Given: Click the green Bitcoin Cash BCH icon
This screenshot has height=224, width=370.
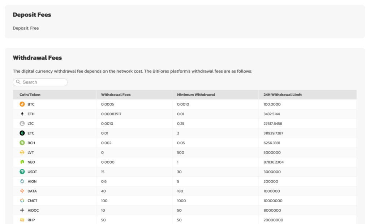Looking at the screenshot, I should [22, 143].
